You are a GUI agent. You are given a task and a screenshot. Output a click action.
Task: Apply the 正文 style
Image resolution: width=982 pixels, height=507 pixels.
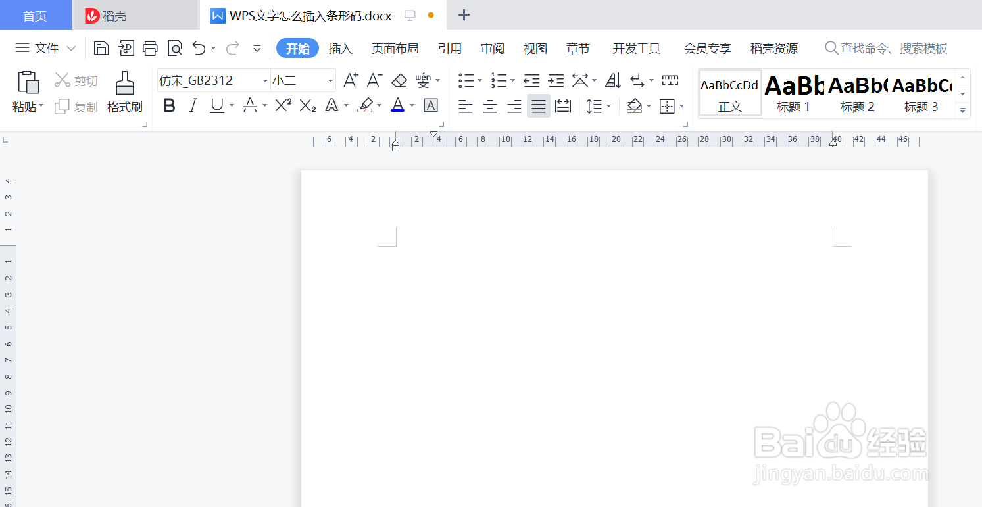(x=730, y=94)
